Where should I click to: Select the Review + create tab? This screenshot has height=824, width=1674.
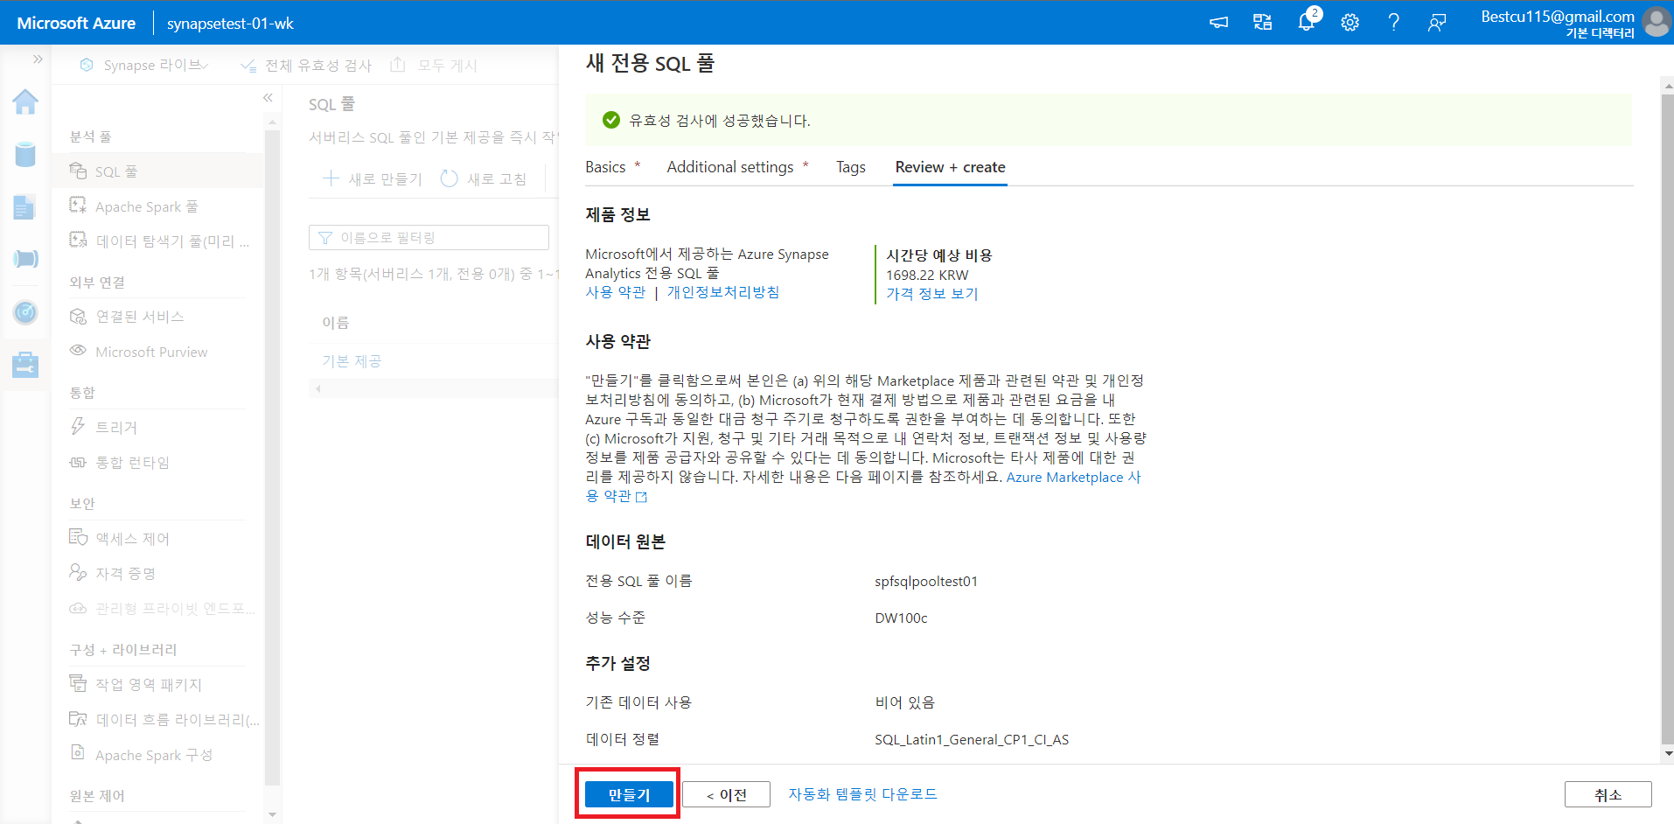(950, 167)
